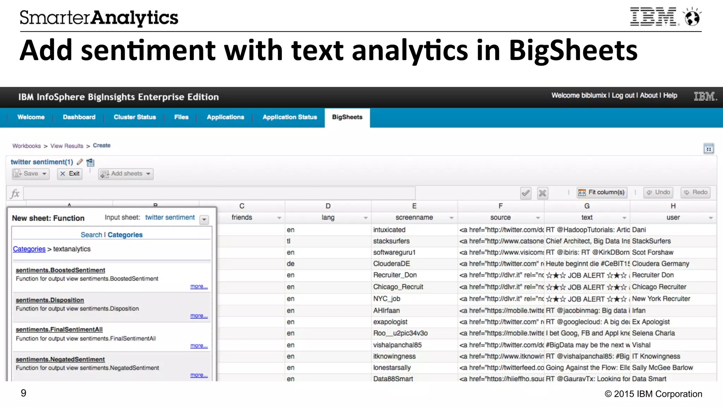Open the text column dropdown arrow
723x407 pixels.
tap(624, 218)
